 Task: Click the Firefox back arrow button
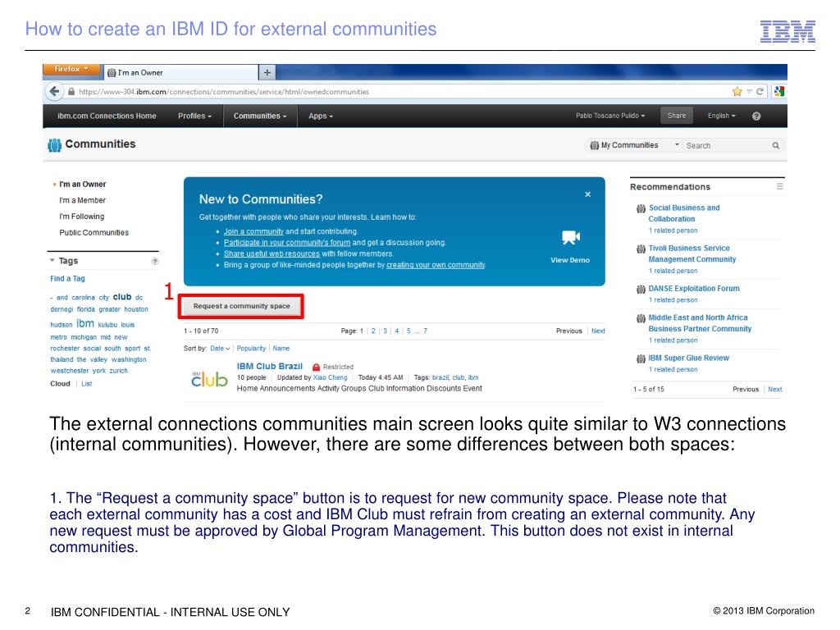54,92
